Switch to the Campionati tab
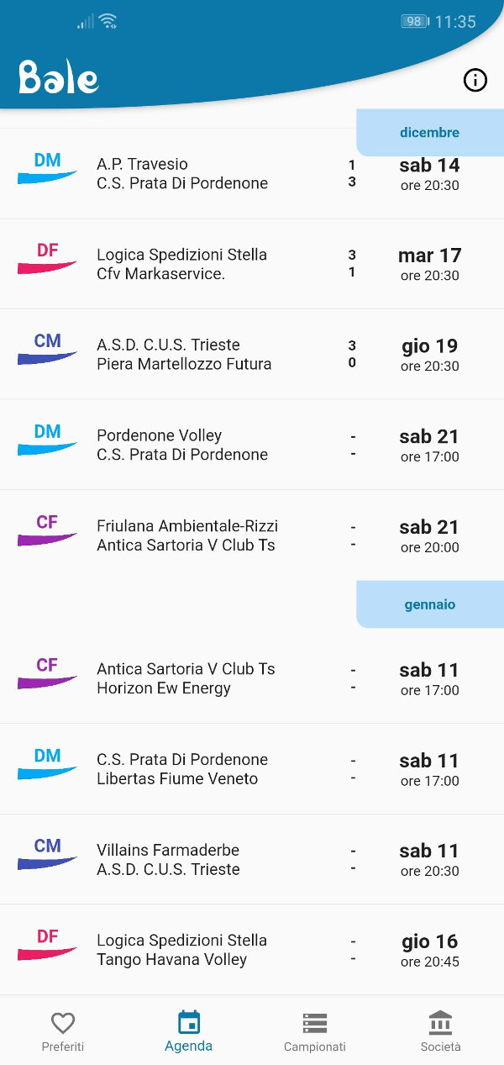This screenshot has height=1065, width=504. click(x=315, y=1031)
